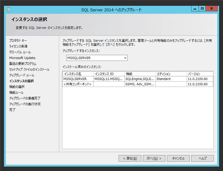Select the Microsoft Update step in sidebar

tap(22, 58)
